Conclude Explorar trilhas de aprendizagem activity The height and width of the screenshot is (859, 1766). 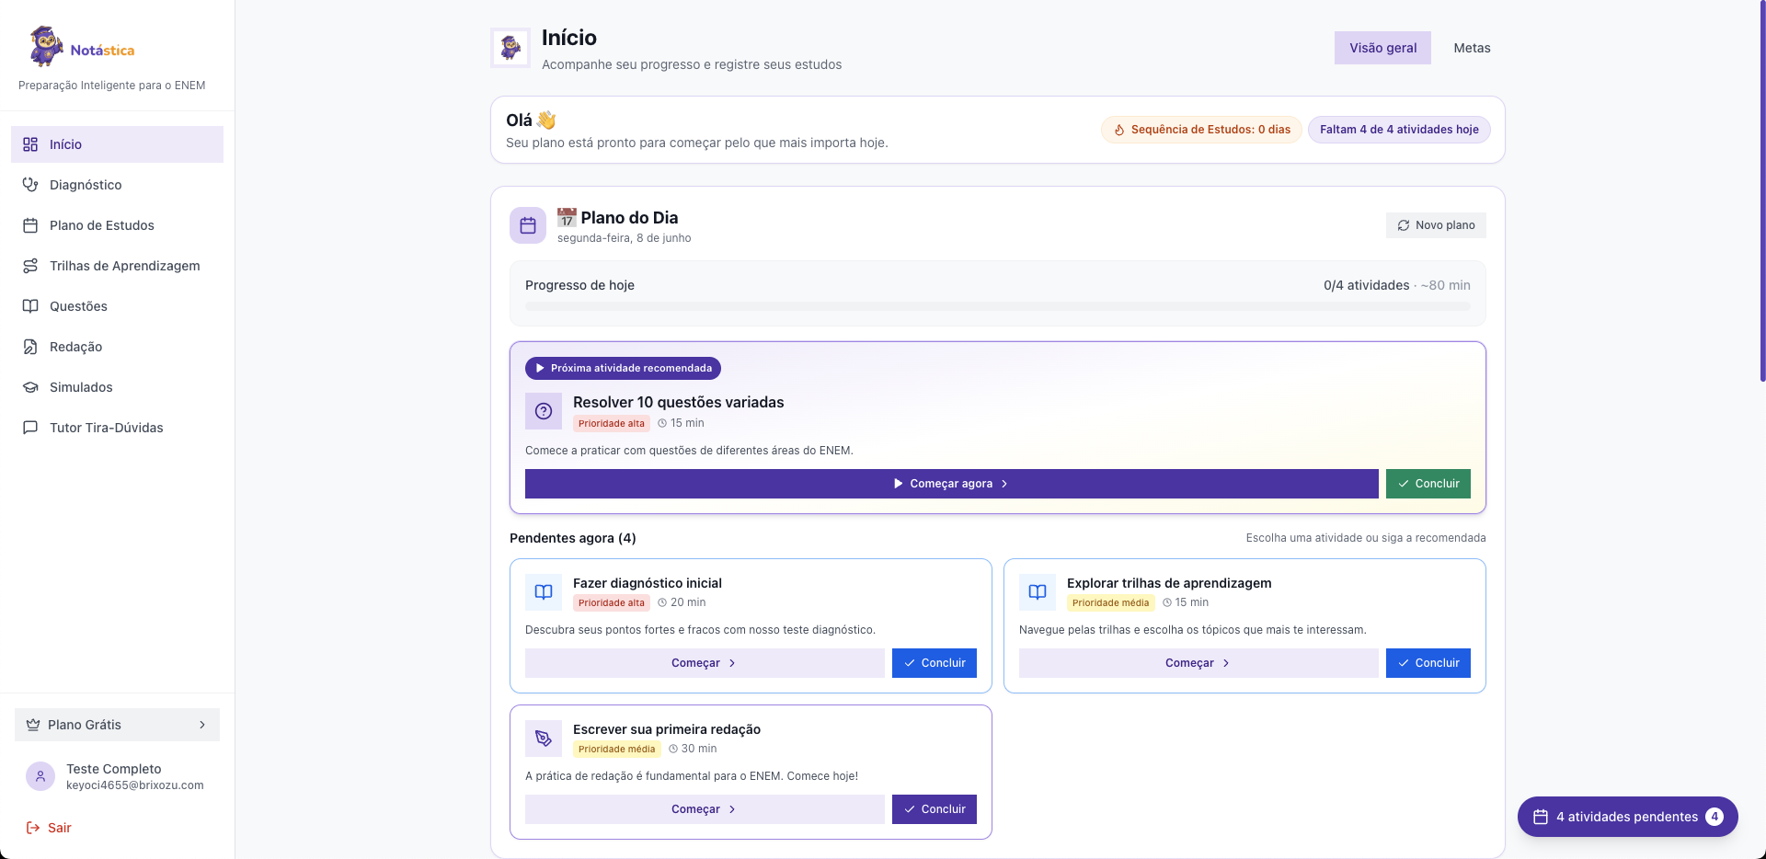tap(1428, 663)
